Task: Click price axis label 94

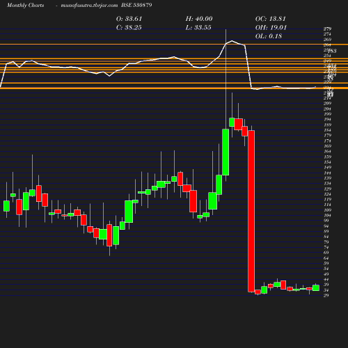Action: (326, 226)
